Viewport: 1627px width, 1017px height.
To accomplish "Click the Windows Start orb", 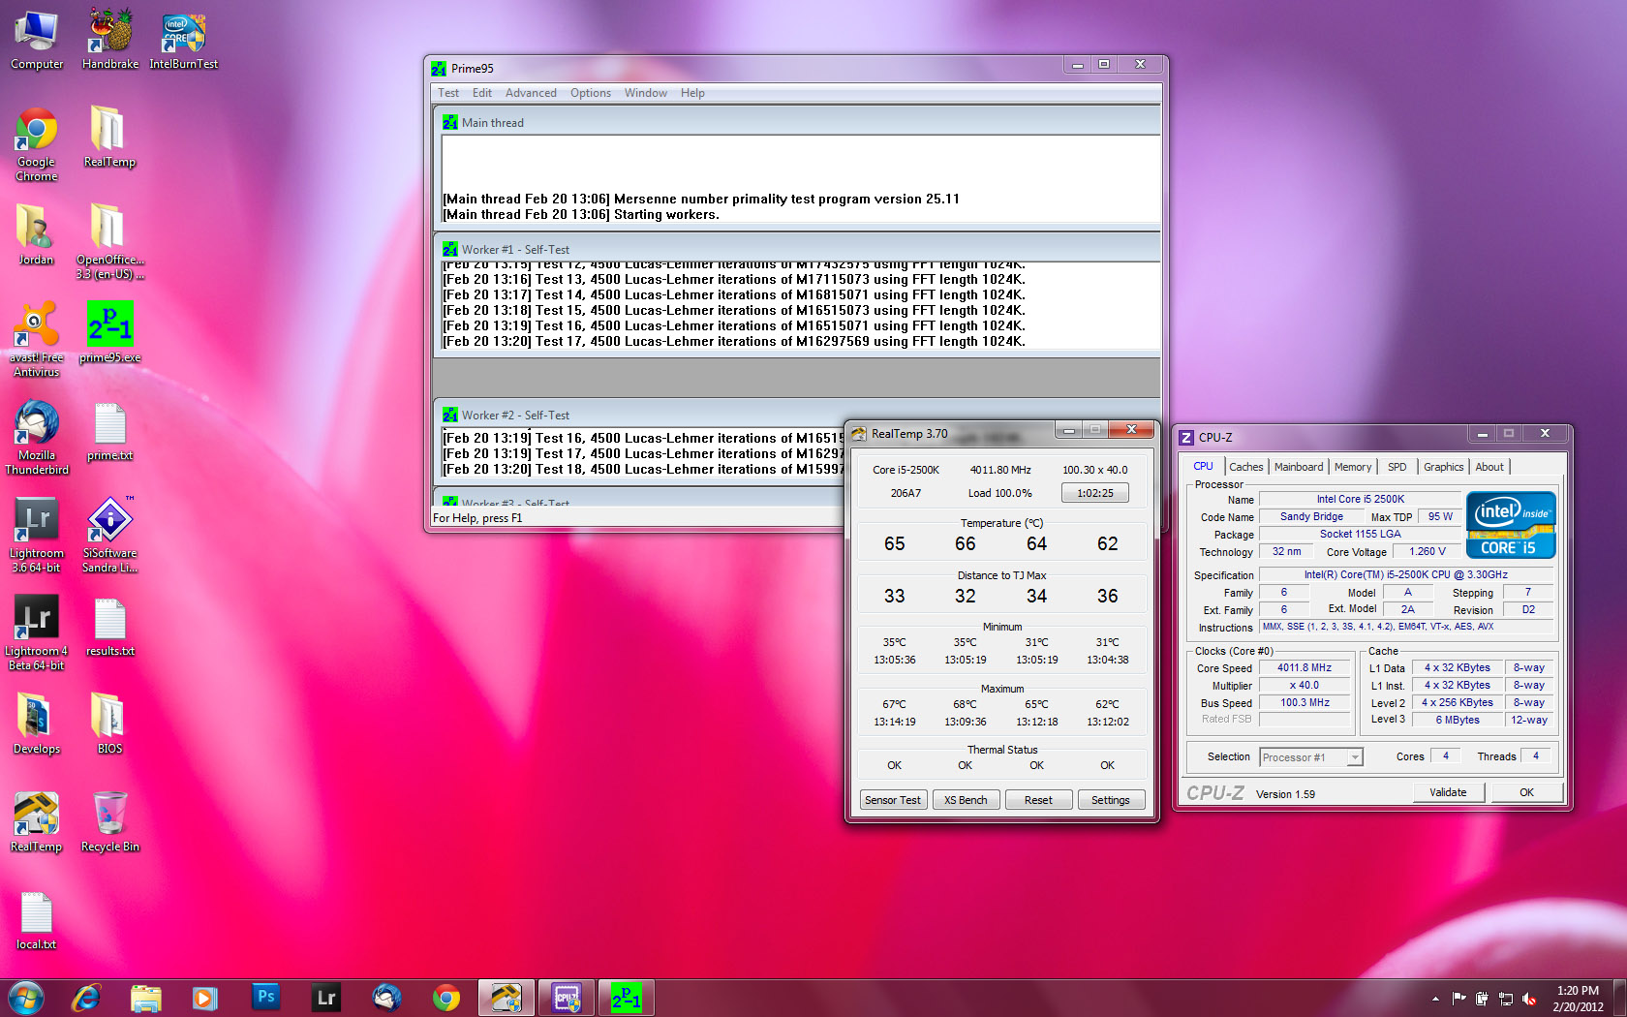I will 26,997.
